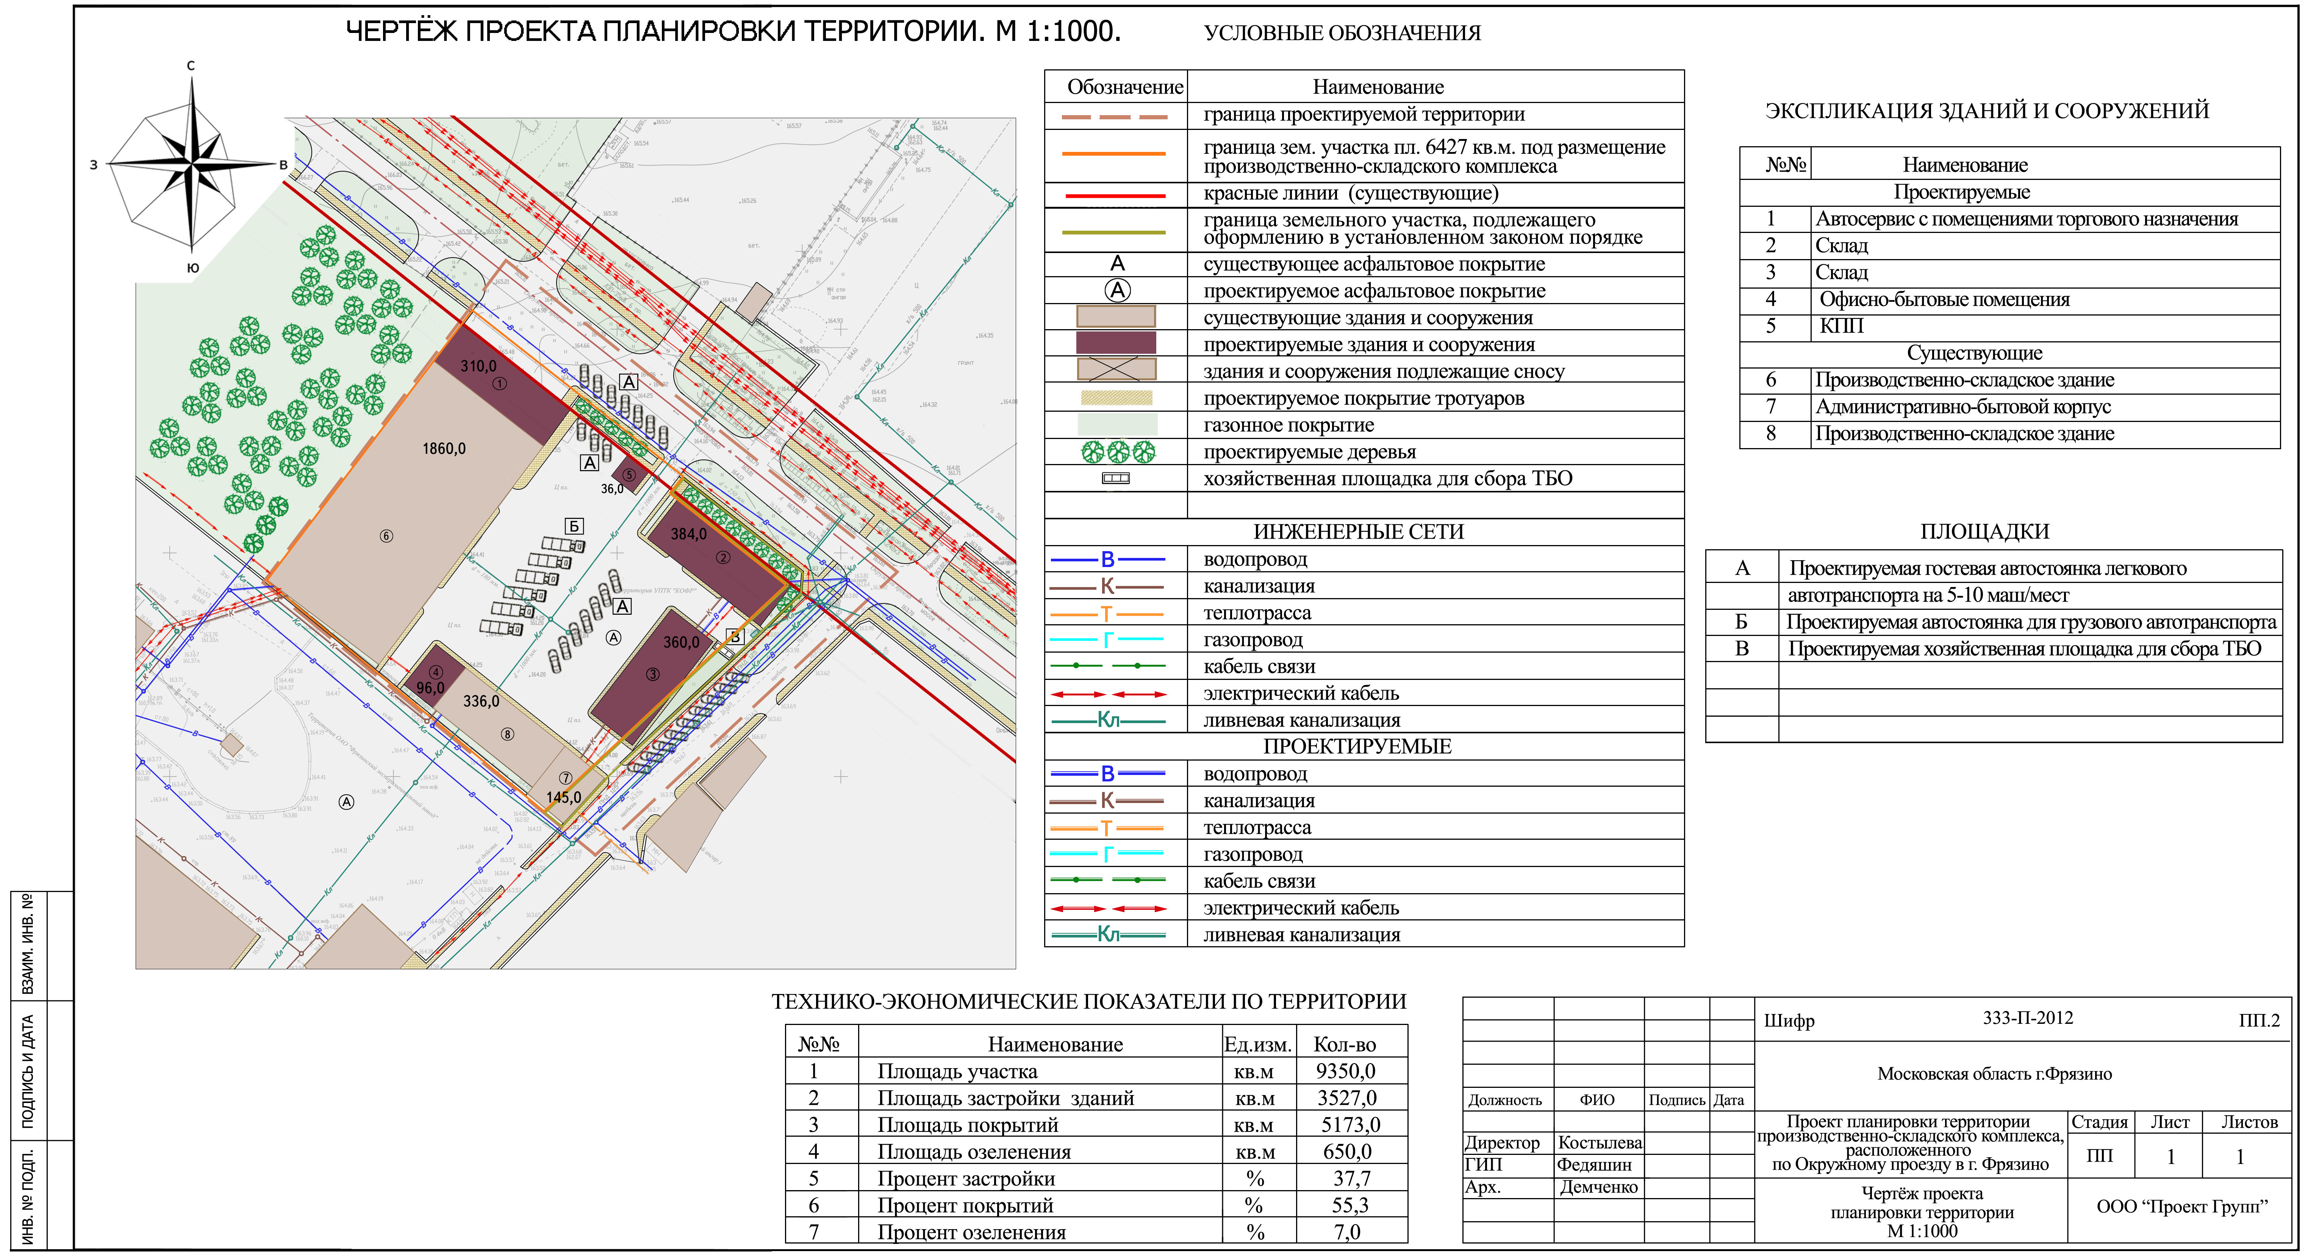2308x1253 pixels.
Task: Click the circled A asphalt legend symbol
Action: coord(1116,290)
